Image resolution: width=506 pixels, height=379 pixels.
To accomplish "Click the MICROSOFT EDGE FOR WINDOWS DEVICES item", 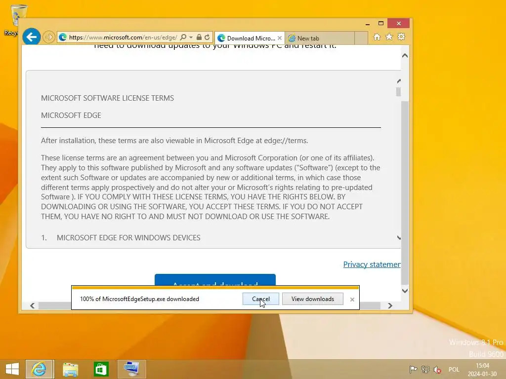I will click(128, 237).
